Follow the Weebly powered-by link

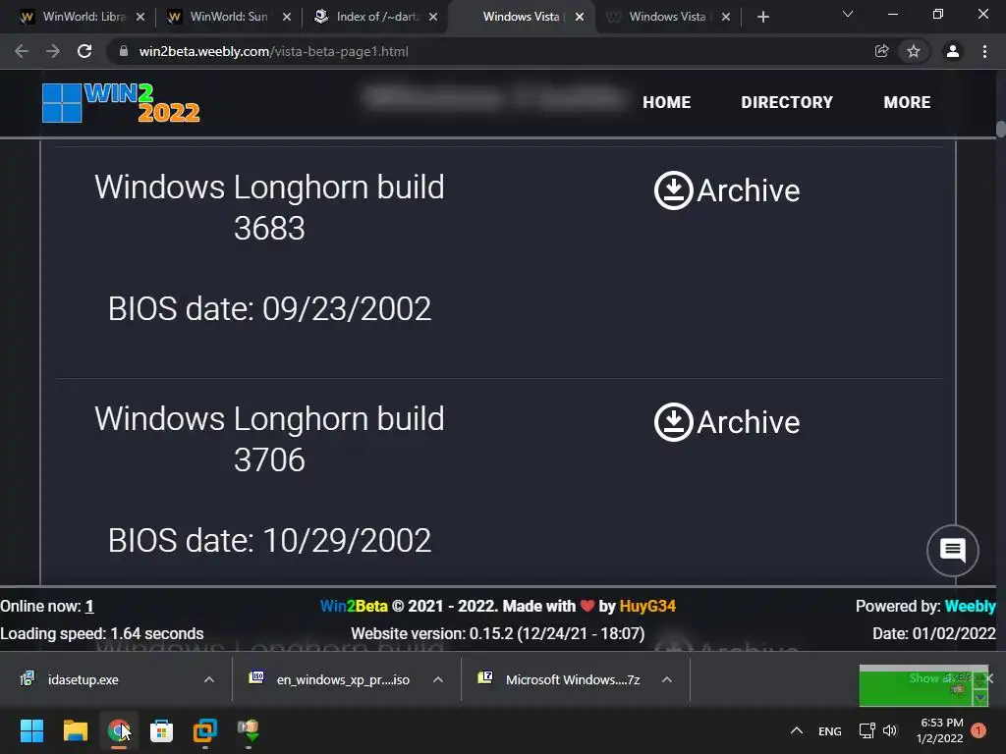(x=970, y=606)
